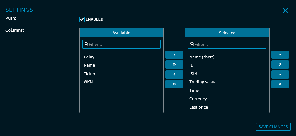
Task: Select Ticker in the Available list
Action: click(x=89, y=74)
